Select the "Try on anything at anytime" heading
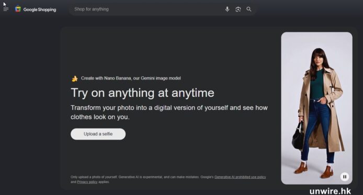Viewport: 363px width, 195px height. coord(142,93)
